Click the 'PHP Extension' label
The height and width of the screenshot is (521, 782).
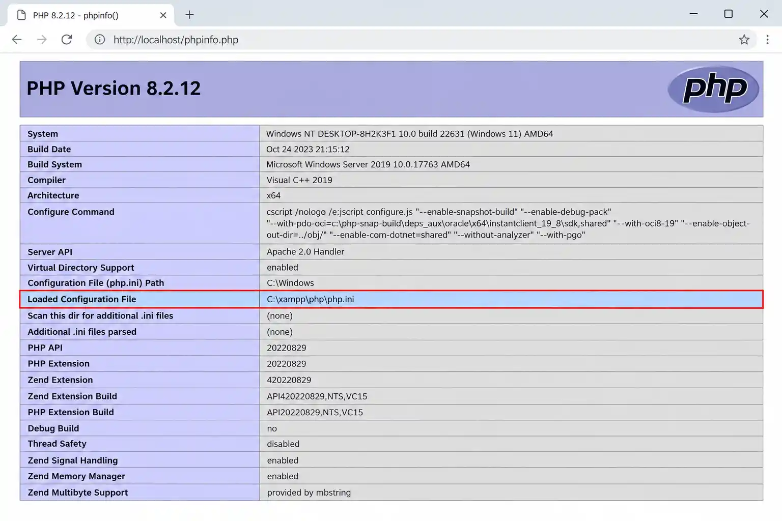click(59, 363)
